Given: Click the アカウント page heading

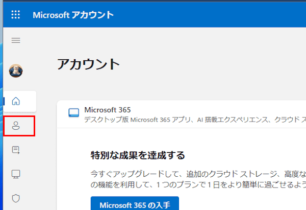Looking at the screenshot, I should 88,64.
